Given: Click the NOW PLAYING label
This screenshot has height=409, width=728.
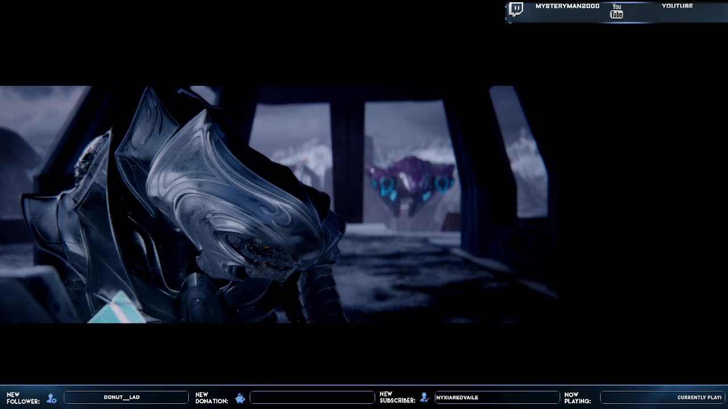Looking at the screenshot, I should (x=577, y=398).
